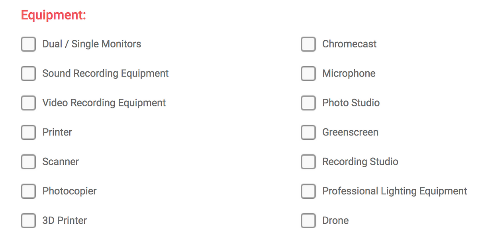This screenshot has height=235, width=478.
Task: Check the Dual / Single Monitors checkbox
Action: [28, 44]
